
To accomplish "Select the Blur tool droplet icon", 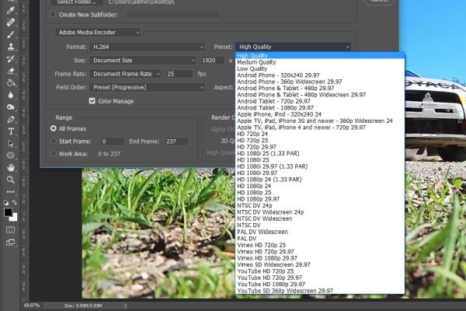I will click(11, 95).
